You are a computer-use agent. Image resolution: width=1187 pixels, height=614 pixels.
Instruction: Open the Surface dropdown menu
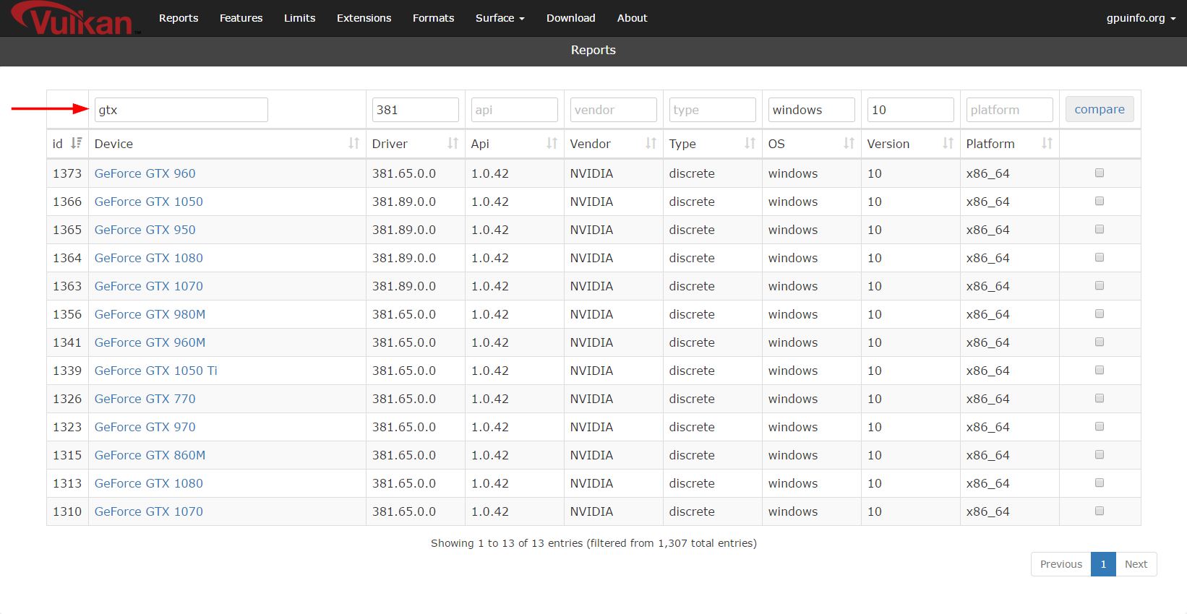click(x=500, y=18)
